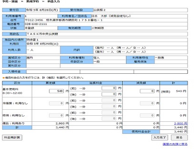Image resolution: width=194 pixels, height=149 pixels.
Task: Click the 冷暖房 (前) extension fee field
Action: coord(109,100)
